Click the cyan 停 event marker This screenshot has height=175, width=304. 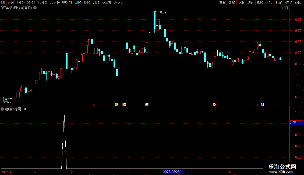tap(147, 104)
